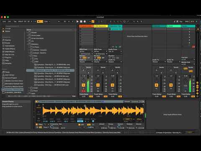Expand the E-Piano folder
The width and height of the screenshot is (201, 151).
point(29,47)
